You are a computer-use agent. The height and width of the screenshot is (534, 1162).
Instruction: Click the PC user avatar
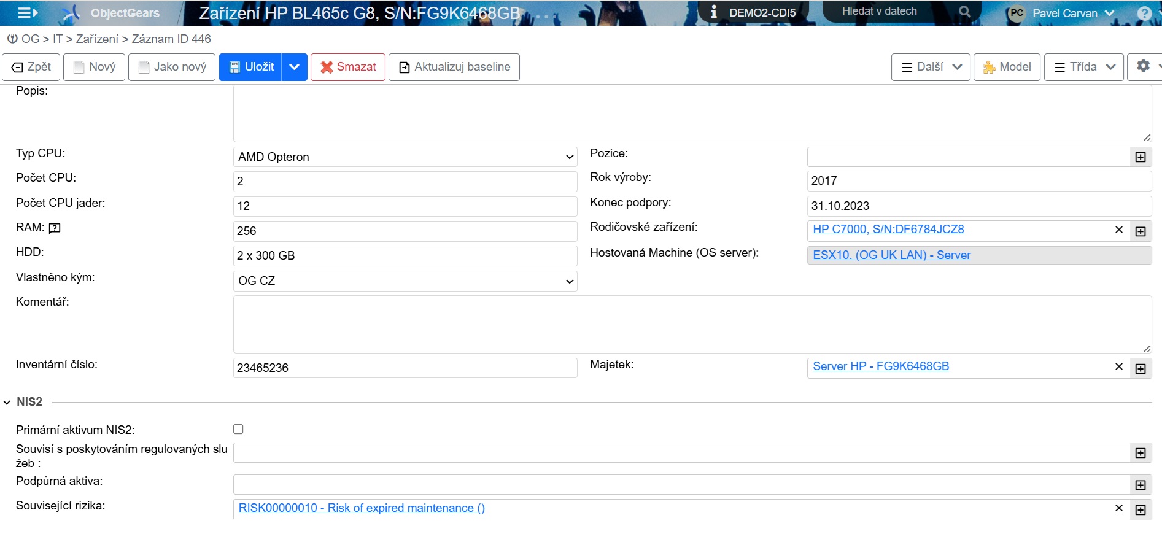(x=1017, y=13)
